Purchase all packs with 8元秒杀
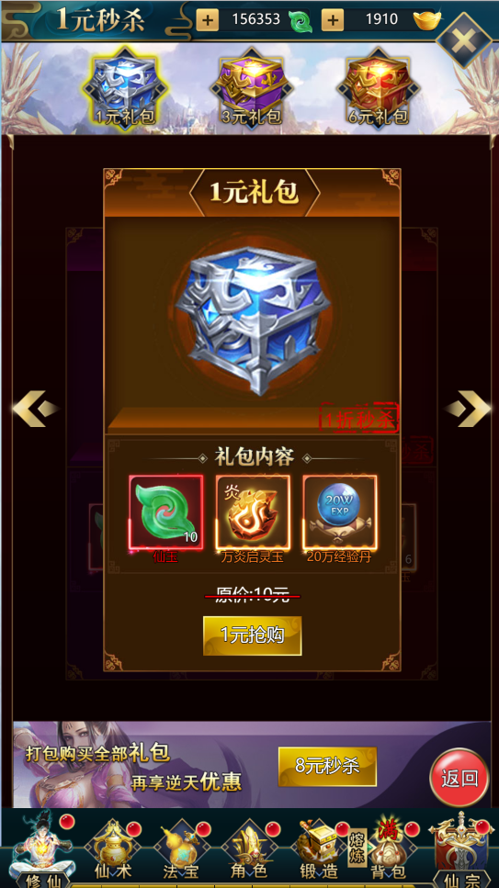Image resolution: width=499 pixels, height=888 pixels. point(327,766)
